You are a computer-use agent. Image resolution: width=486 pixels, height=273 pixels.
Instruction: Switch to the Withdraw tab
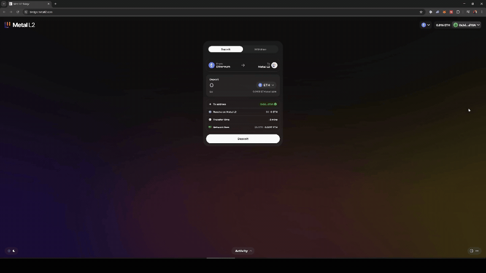coord(260,49)
